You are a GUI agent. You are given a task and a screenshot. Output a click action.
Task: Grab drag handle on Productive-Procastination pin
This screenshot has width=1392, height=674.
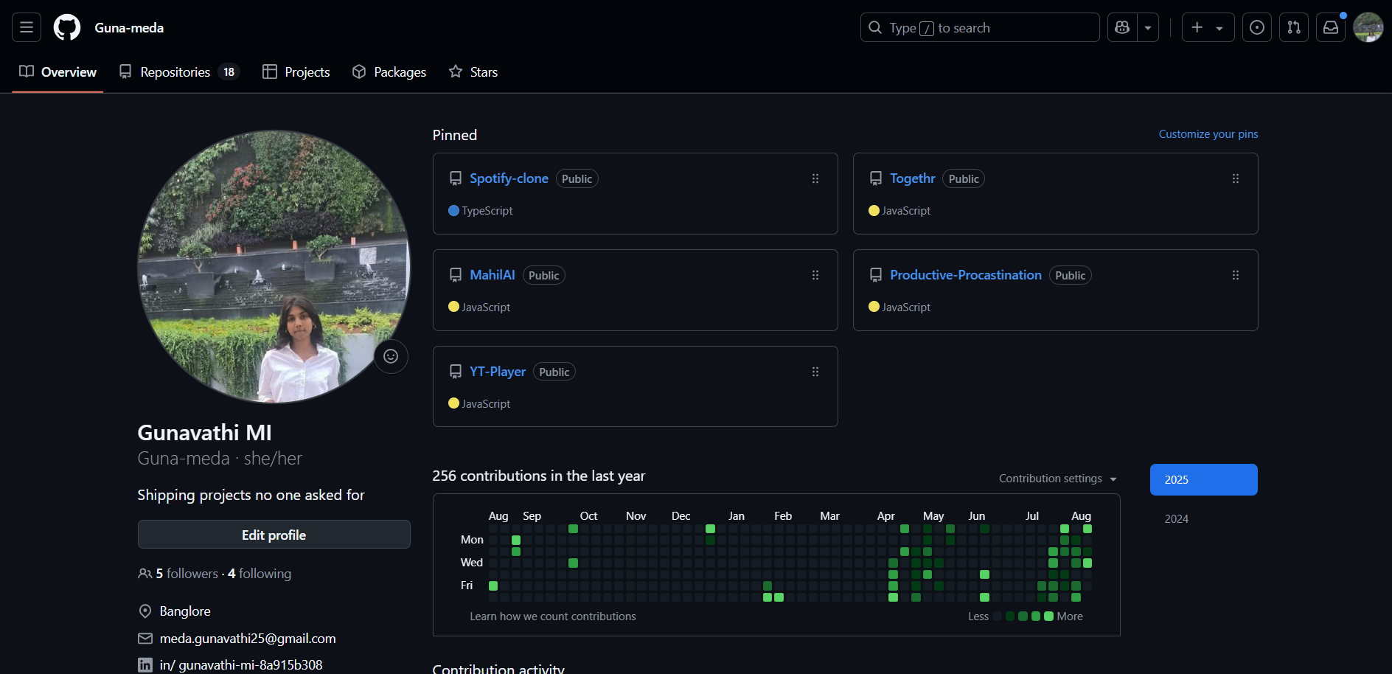[1236, 275]
